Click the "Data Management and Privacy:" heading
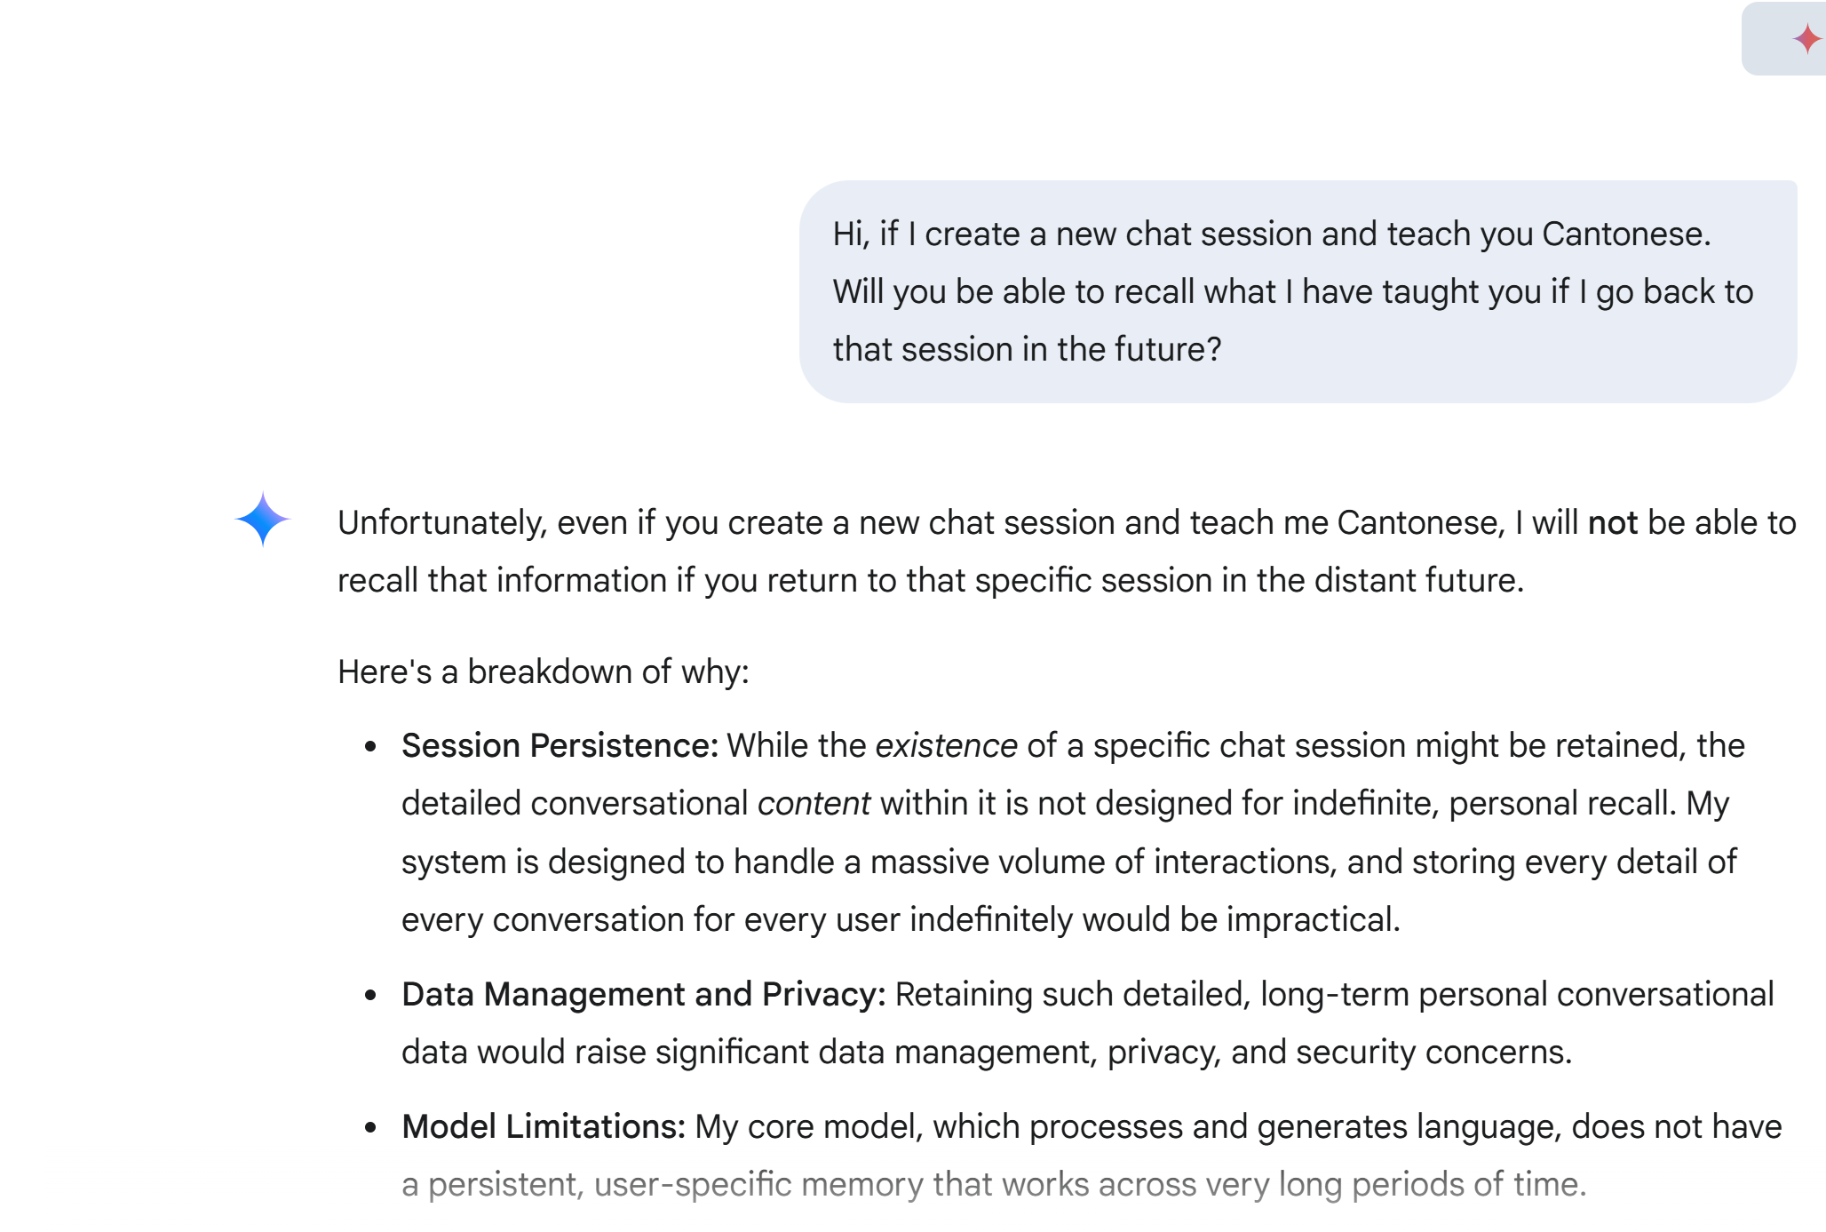The height and width of the screenshot is (1232, 1826). coord(644,995)
